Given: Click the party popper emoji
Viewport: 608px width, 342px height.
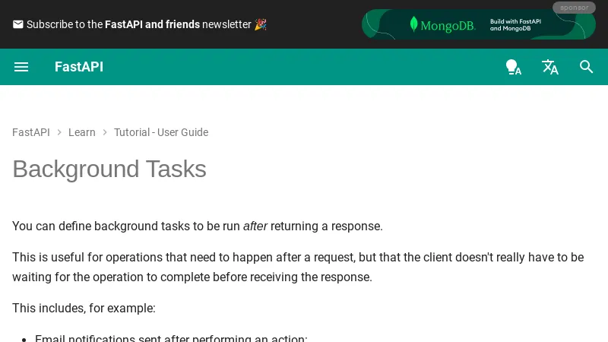Looking at the screenshot, I should [x=261, y=24].
